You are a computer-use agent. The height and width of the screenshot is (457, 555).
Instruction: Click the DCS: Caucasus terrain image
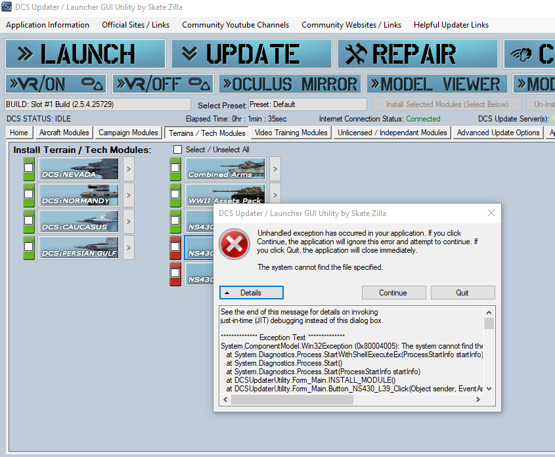(79, 221)
